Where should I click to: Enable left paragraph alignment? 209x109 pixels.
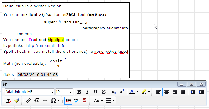point(158,92)
